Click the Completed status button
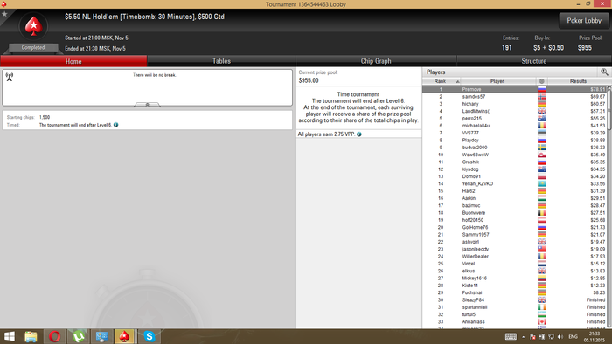Viewport: 612px width, 344px height. pyautogui.click(x=33, y=47)
